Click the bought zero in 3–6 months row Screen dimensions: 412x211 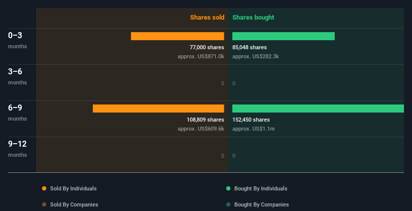coord(234,83)
